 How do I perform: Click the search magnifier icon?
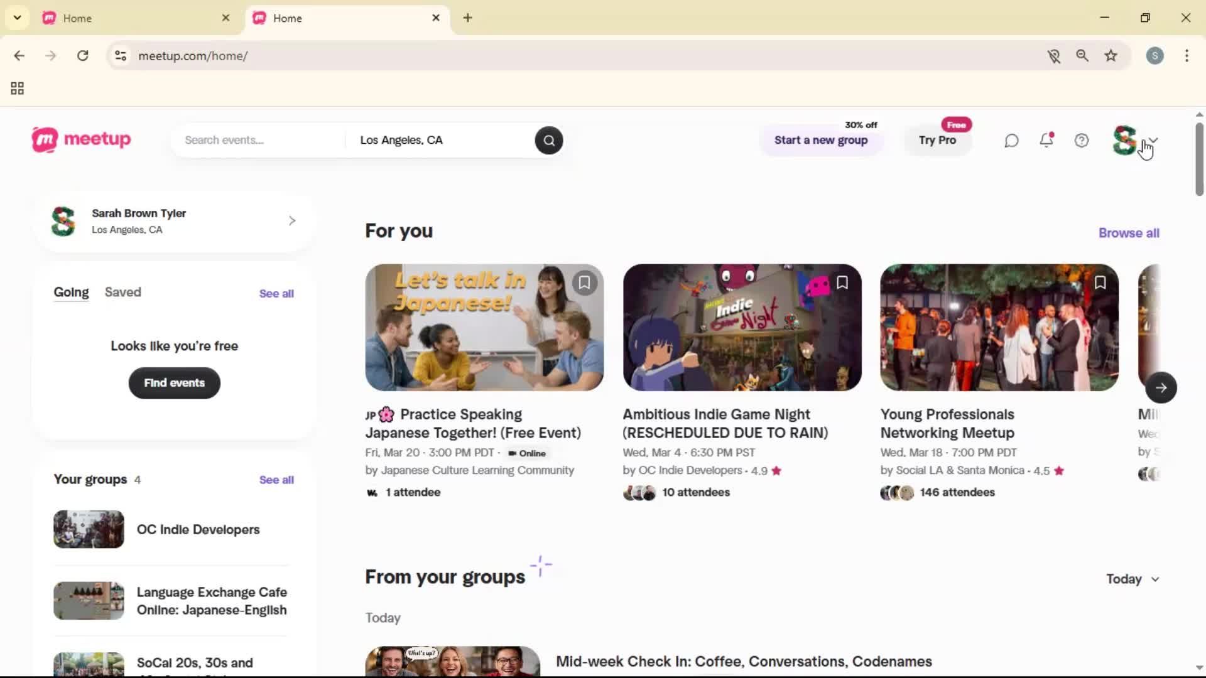(x=548, y=140)
